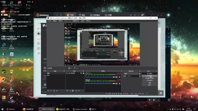Go back in WeGame navigation
The height and width of the screenshot is (111, 198).
[57, 15]
